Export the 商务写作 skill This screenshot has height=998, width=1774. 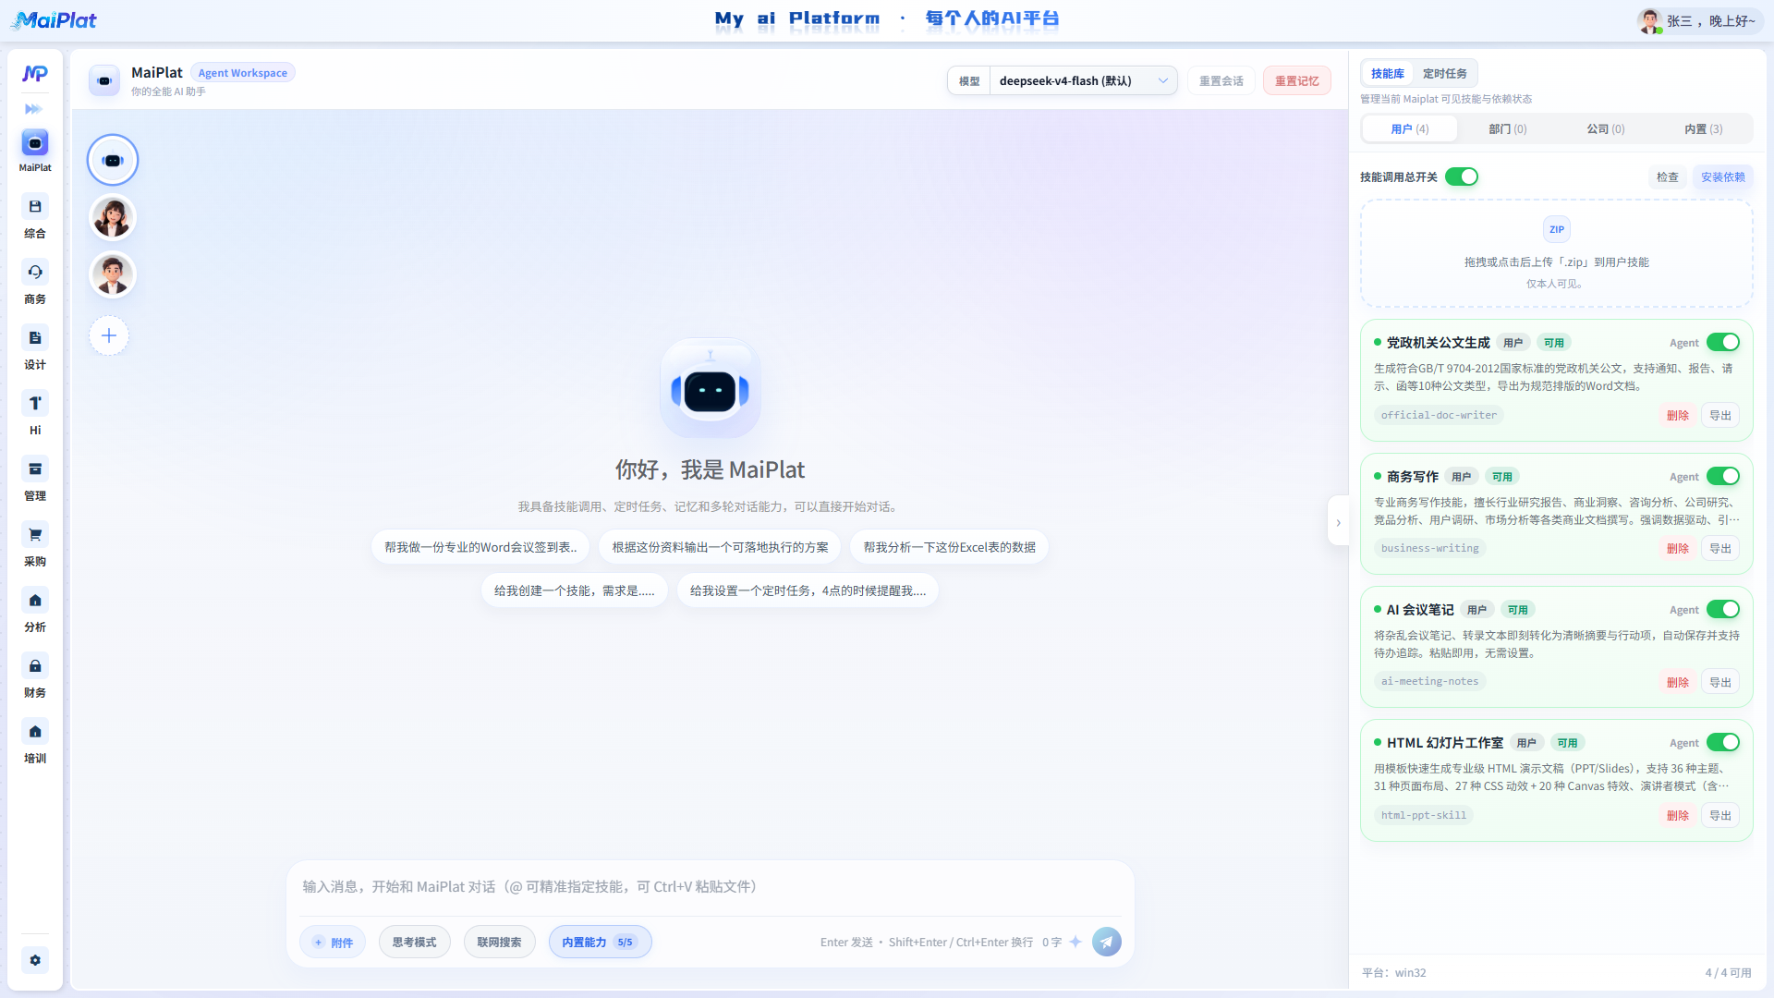pyautogui.click(x=1719, y=548)
